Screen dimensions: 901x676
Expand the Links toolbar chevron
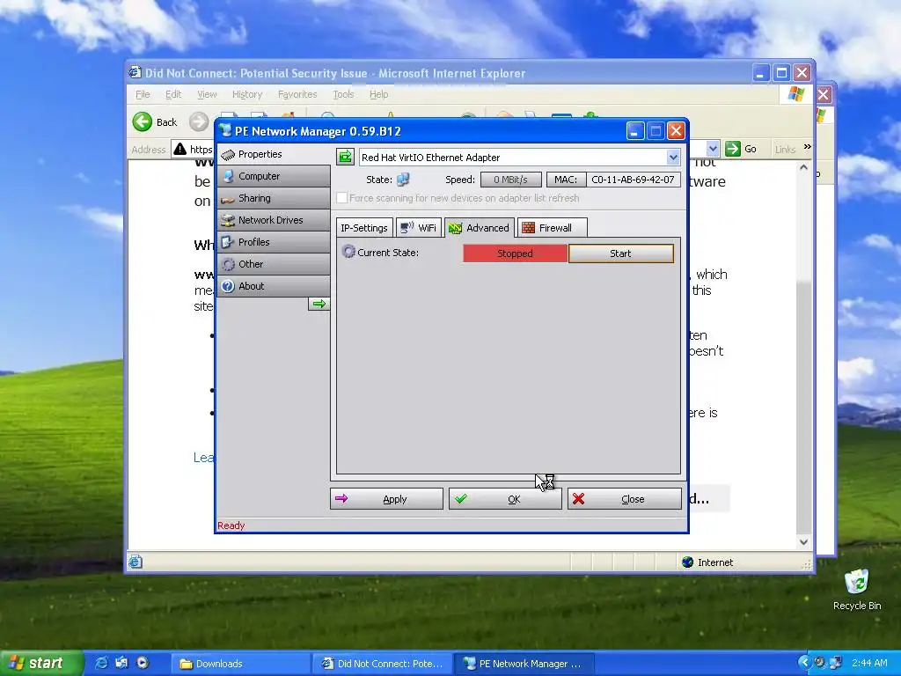pyautogui.click(x=808, y=147)
